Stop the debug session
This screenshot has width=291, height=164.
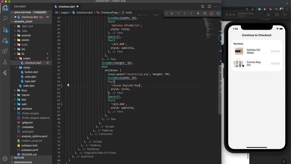coord(211,13)
